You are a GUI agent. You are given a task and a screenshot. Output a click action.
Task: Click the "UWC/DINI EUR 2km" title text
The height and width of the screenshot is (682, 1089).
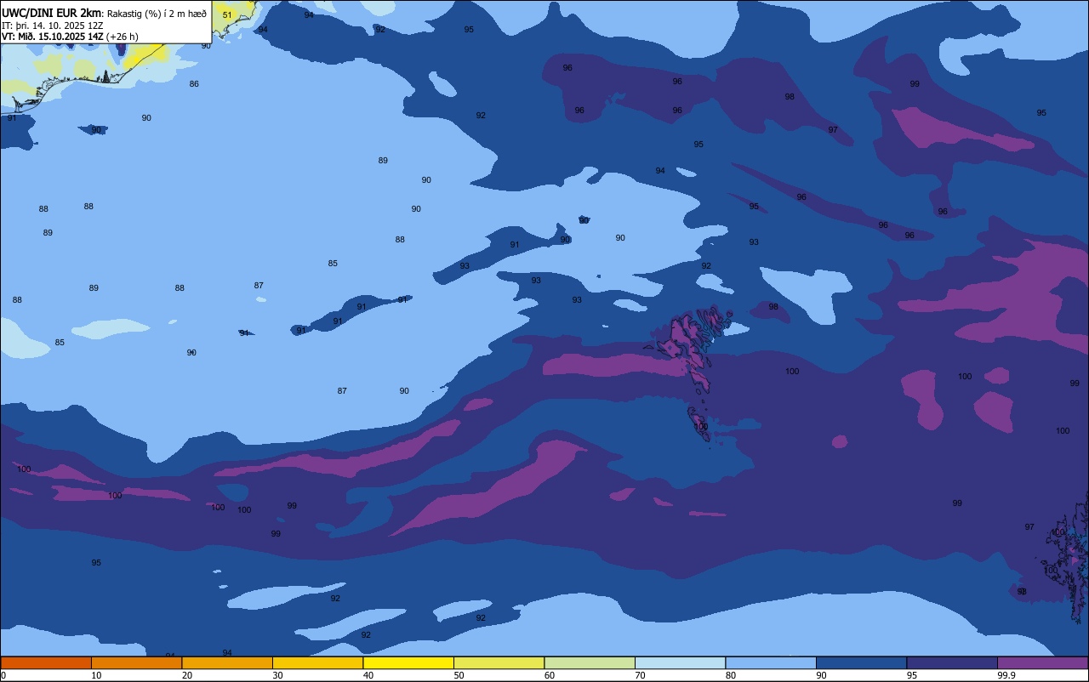coord(52,13)
